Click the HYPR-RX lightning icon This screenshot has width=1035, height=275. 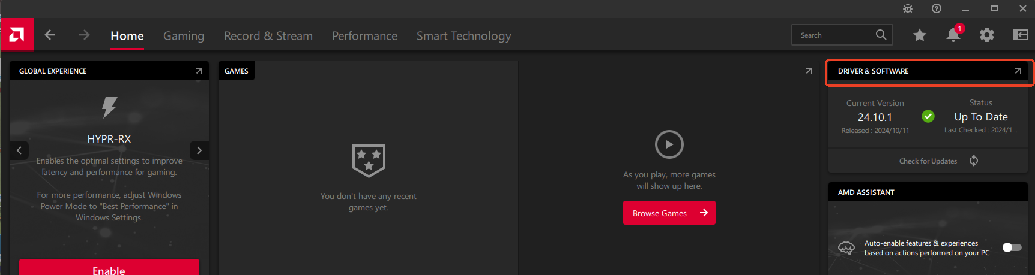tap(109, 107)
